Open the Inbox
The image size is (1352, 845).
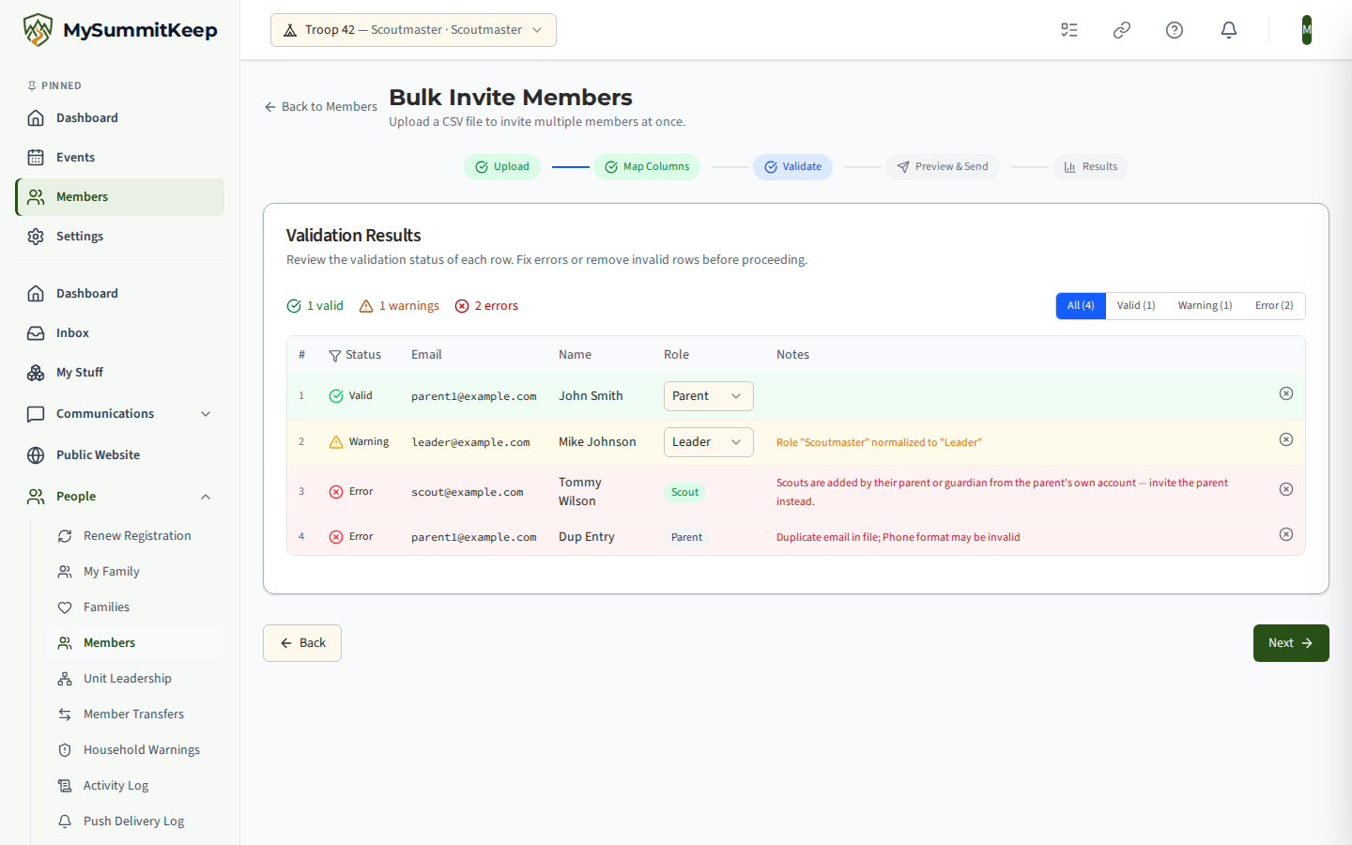(x=120, y=333)
